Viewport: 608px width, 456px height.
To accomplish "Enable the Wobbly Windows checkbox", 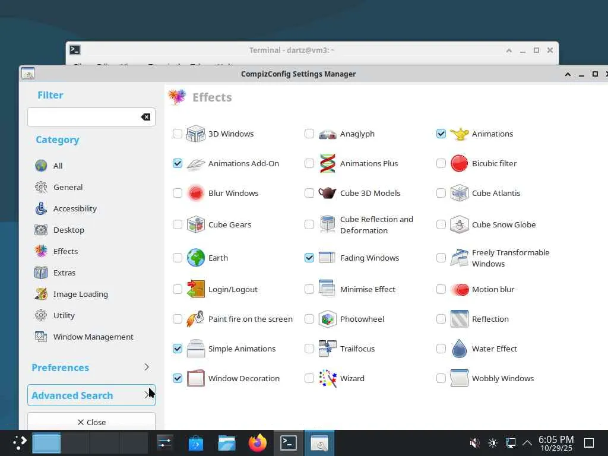I will (441, 378).
